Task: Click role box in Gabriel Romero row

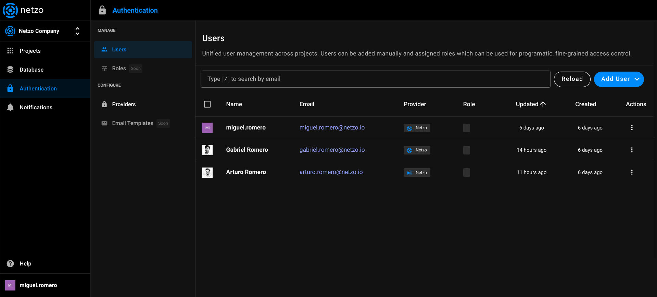Action: click(x=467, y=150)
